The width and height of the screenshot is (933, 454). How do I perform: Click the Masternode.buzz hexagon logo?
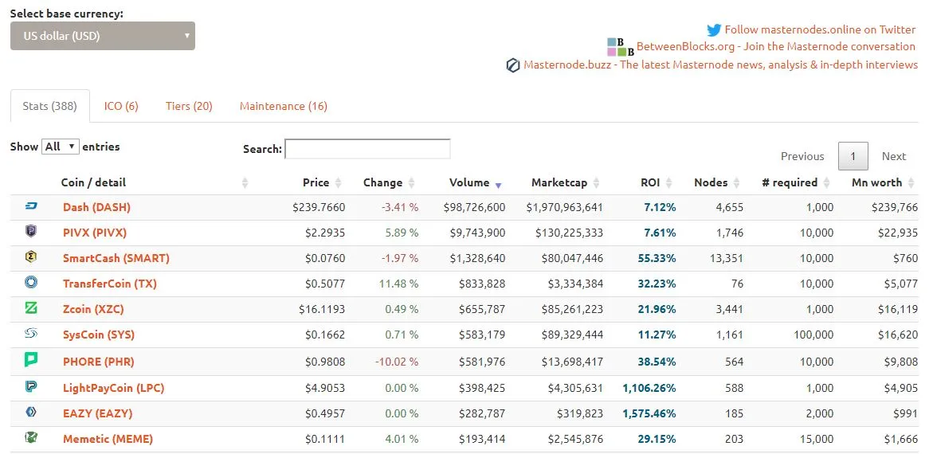click(x=513, y=65)
